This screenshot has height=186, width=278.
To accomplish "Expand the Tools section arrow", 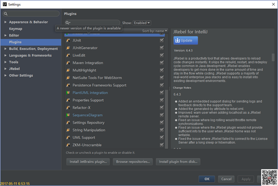I will (x=6, y=62).
